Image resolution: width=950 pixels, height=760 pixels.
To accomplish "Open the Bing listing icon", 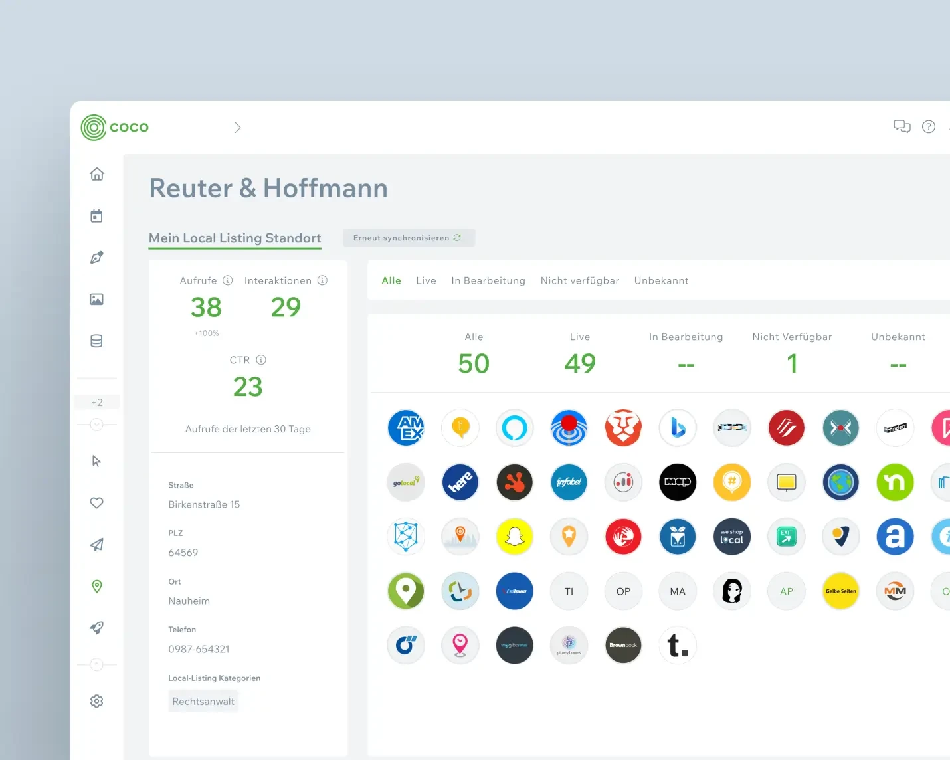I will coord(678,428).
